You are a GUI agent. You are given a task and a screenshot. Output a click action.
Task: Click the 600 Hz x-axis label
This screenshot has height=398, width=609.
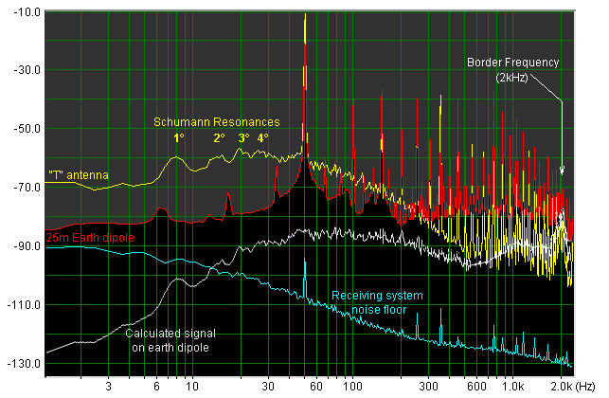[476, 387]
